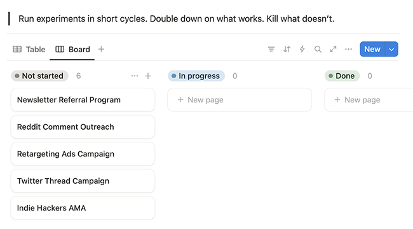Screen dimensions: 413x229
Task: Click the blue New button
Action: [372, 49]
